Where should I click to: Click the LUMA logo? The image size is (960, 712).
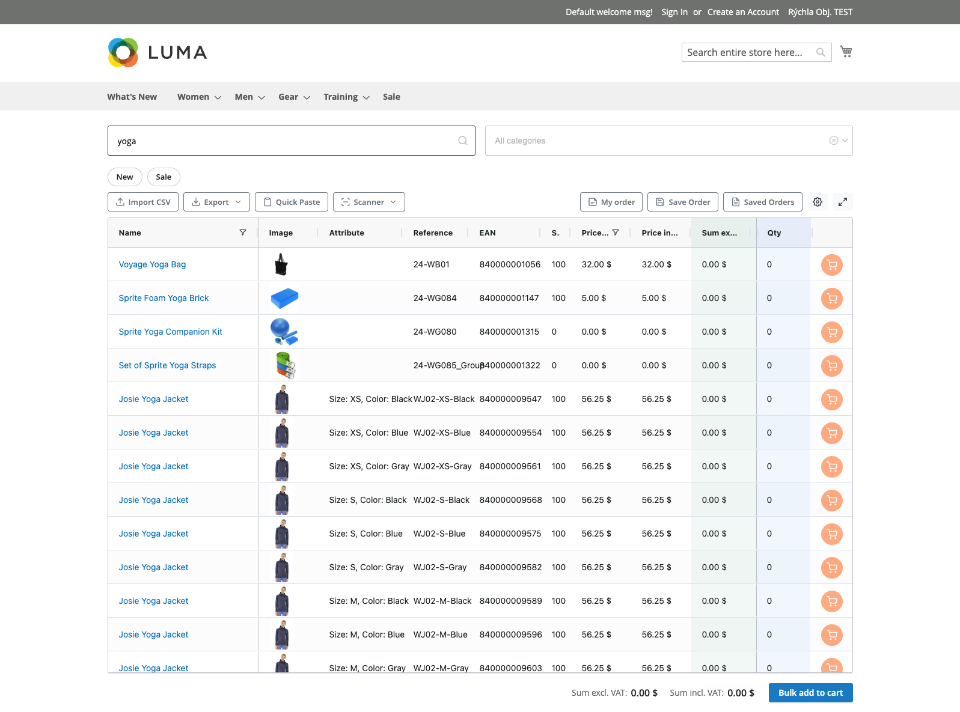pos(157,52)
